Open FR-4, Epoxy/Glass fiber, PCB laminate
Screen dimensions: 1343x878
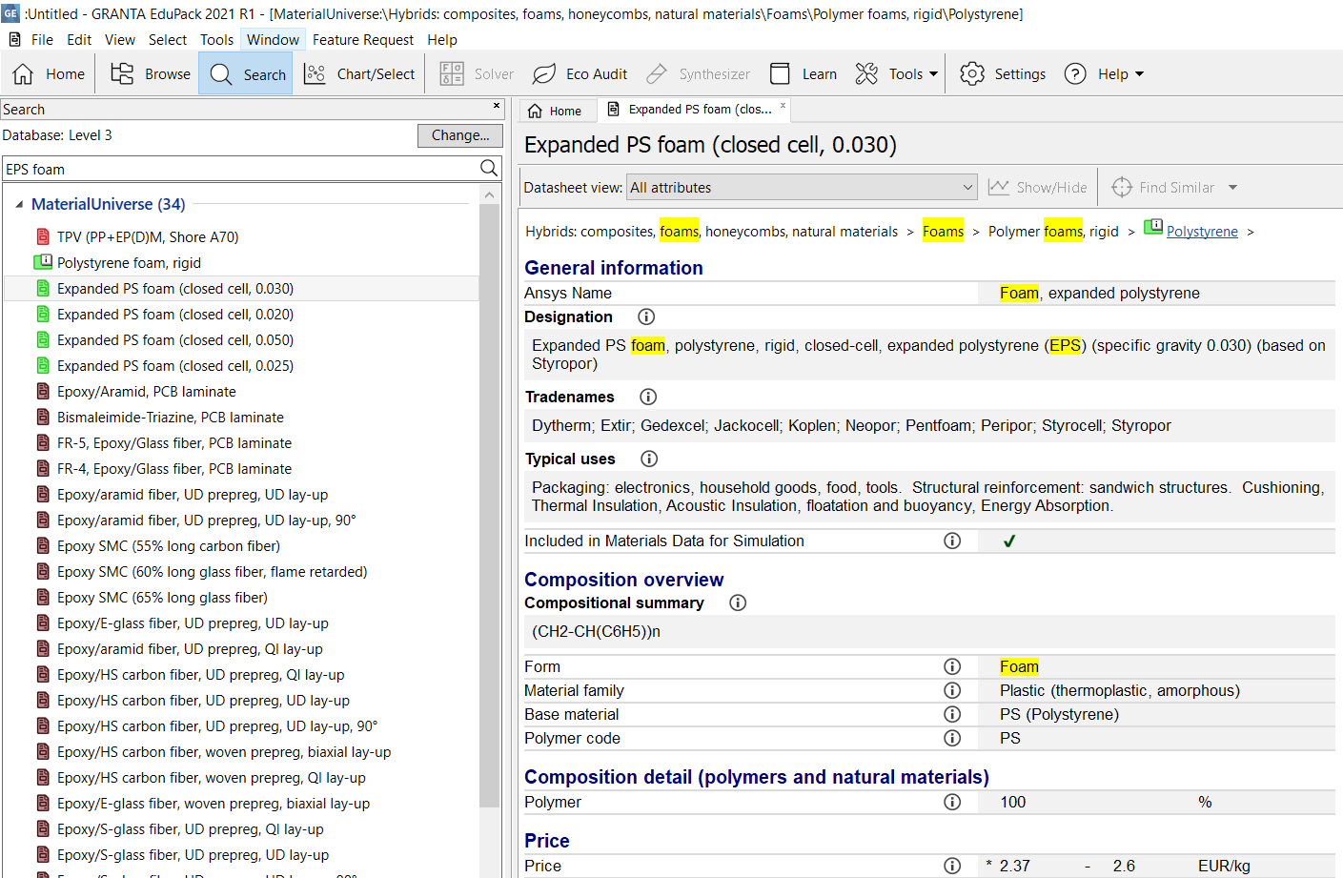coord(174,469)
